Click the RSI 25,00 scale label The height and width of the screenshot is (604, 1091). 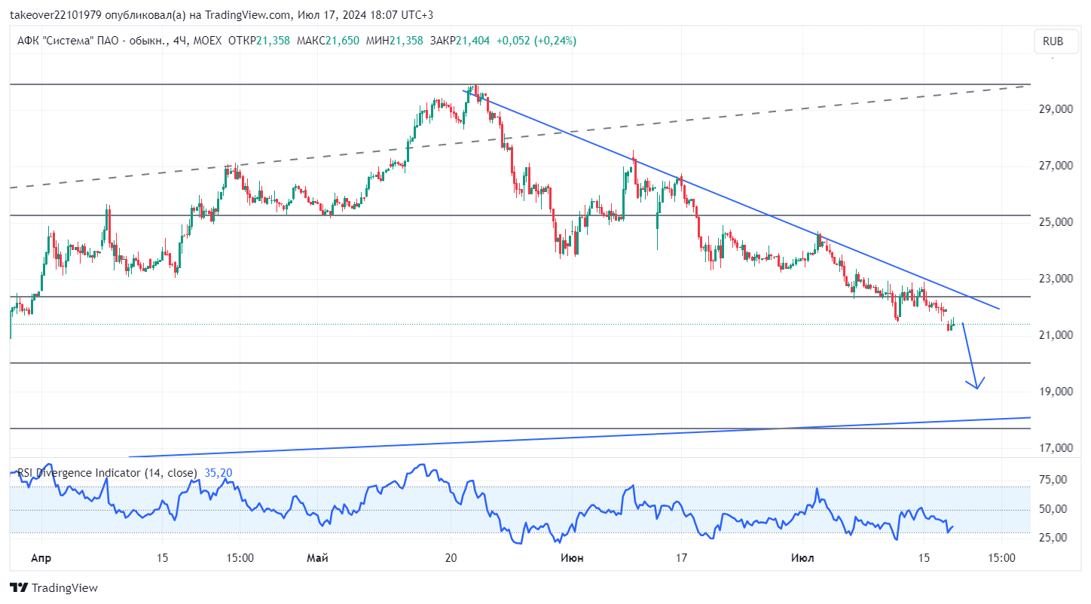[1053, 538]
